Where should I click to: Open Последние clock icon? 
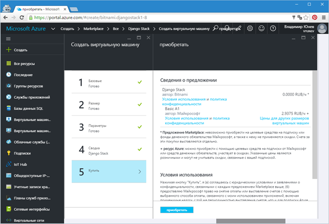pyautogui.click(x=8, y=75)
